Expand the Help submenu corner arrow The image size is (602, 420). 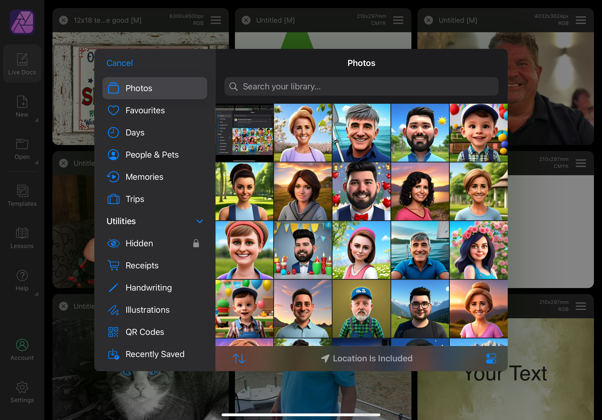[37, 294]
